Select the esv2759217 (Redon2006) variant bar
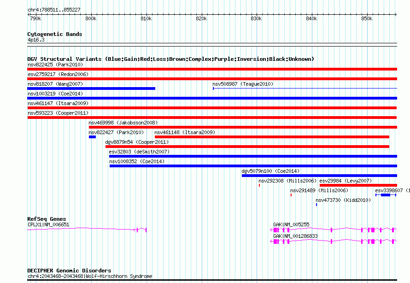Viewport: 410px width, 283px height. tap(212, 79)
